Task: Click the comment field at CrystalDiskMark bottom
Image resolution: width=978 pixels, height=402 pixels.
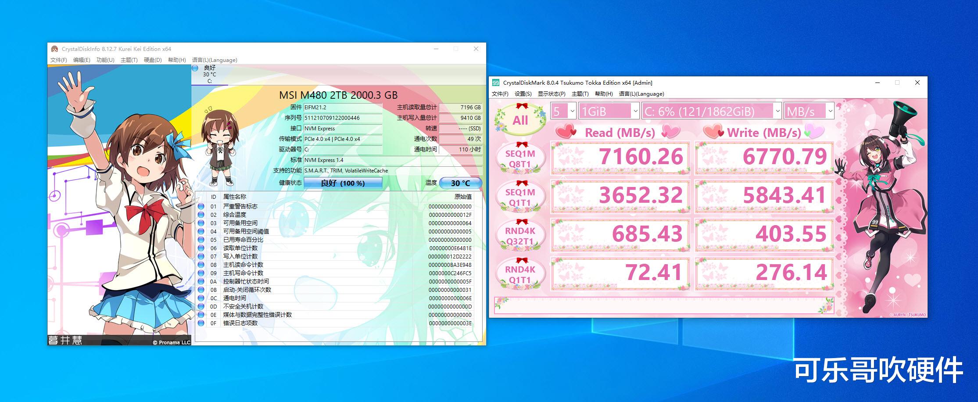Action: tap(664, 306)
